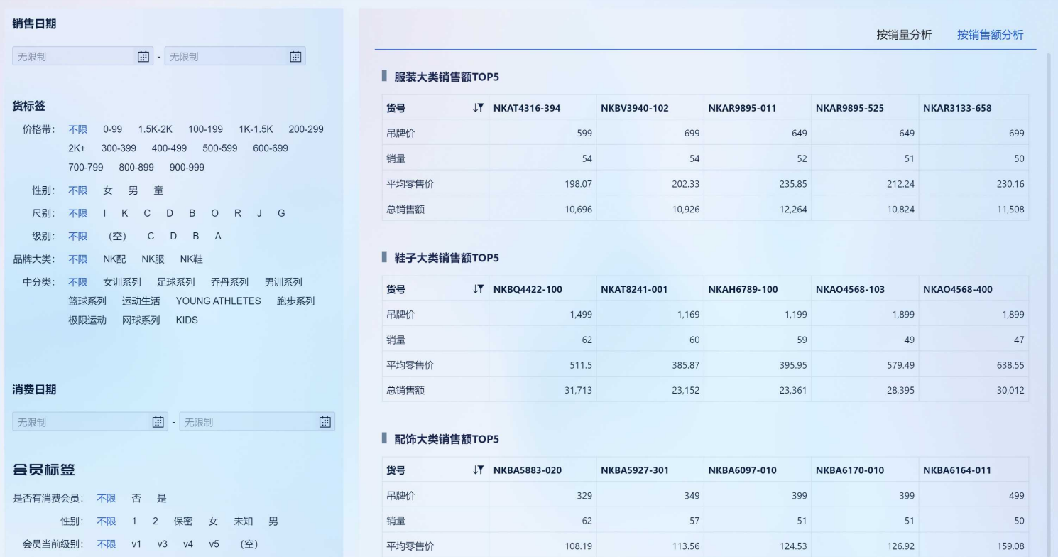
Task: Click the sort icon in 配饰大类销售额TOP5 header
Action: (479, 470)
